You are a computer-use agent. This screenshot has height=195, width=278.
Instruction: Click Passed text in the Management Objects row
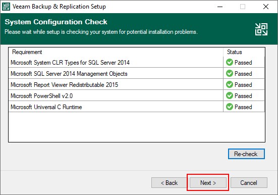243,74
